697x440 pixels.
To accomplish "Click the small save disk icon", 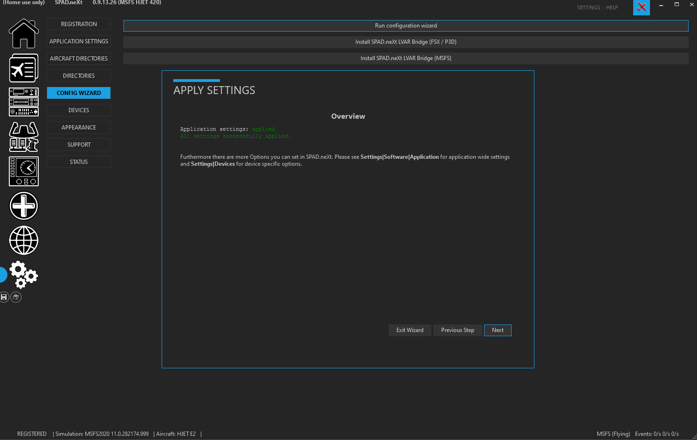I will [4, 297].
